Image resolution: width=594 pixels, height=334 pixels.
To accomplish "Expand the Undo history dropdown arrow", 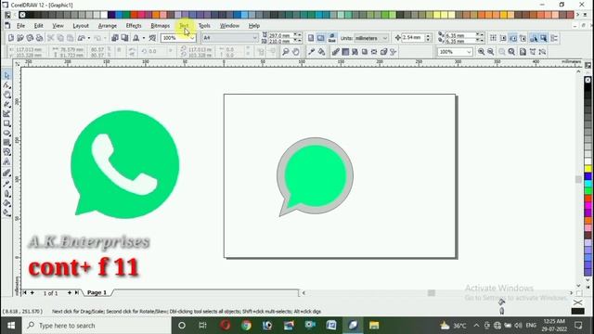I will (x=89, y=38).
